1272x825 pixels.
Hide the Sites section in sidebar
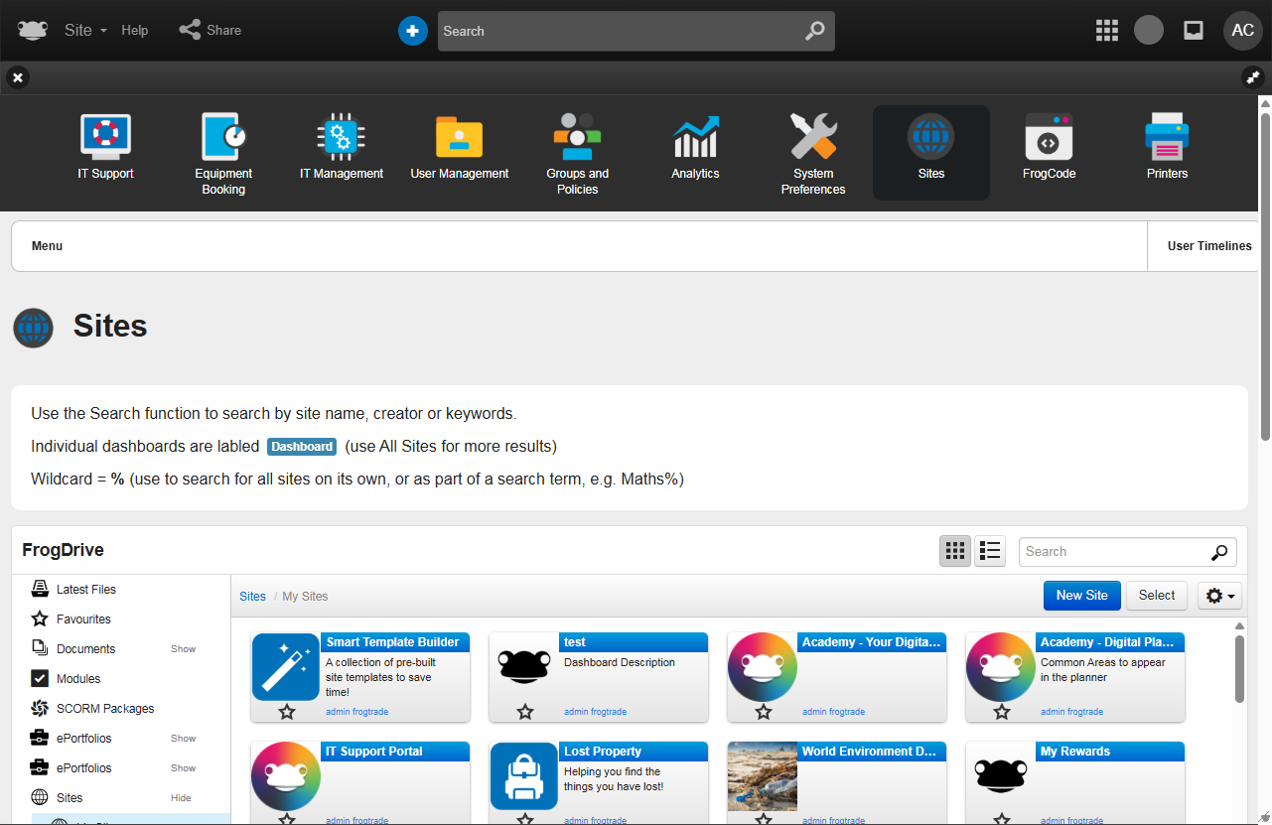(x=181, y=798)
